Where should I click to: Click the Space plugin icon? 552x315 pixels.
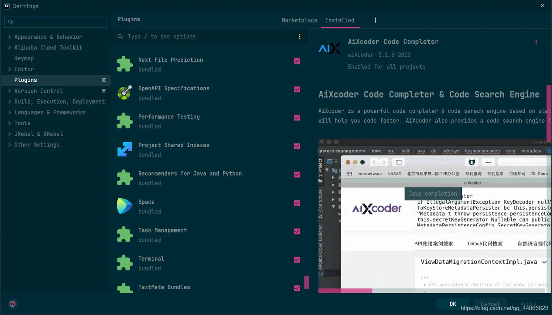(x=125, y=206)
